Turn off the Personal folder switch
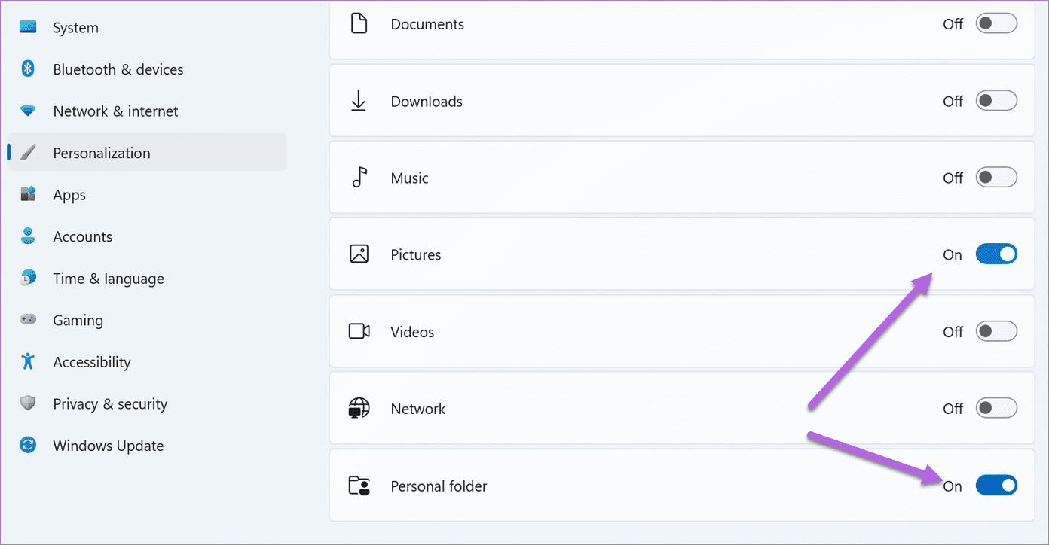 (996, 485)
